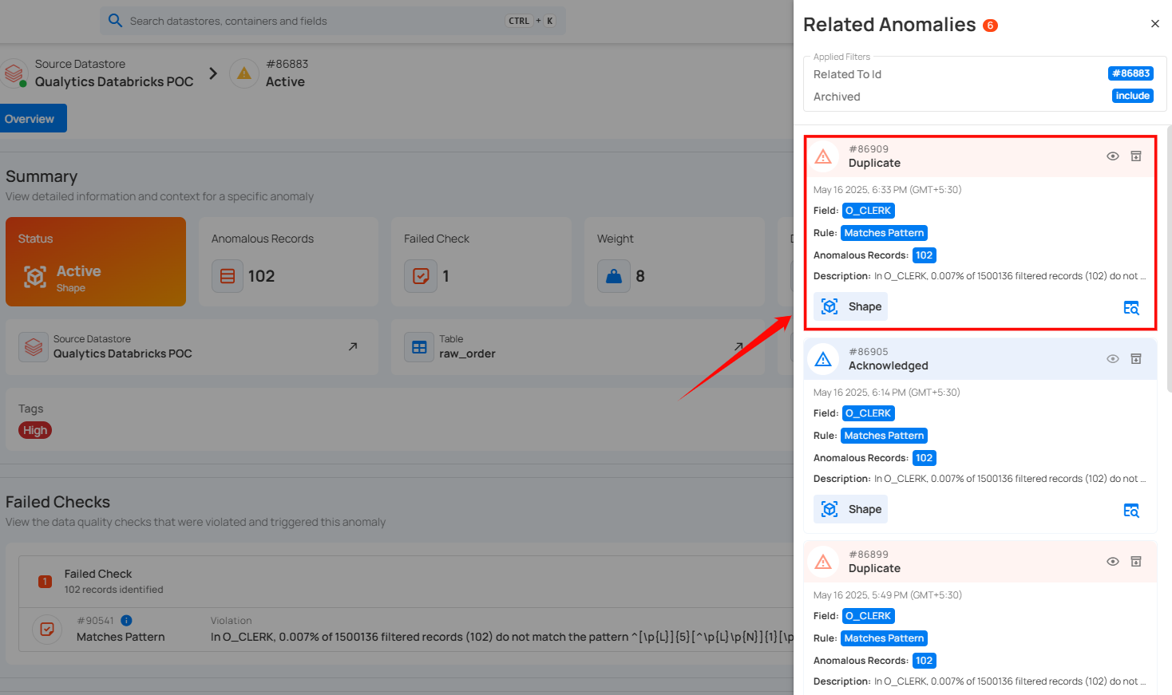Click O_CLERK field tag in #86905

[x=869, y=413]
